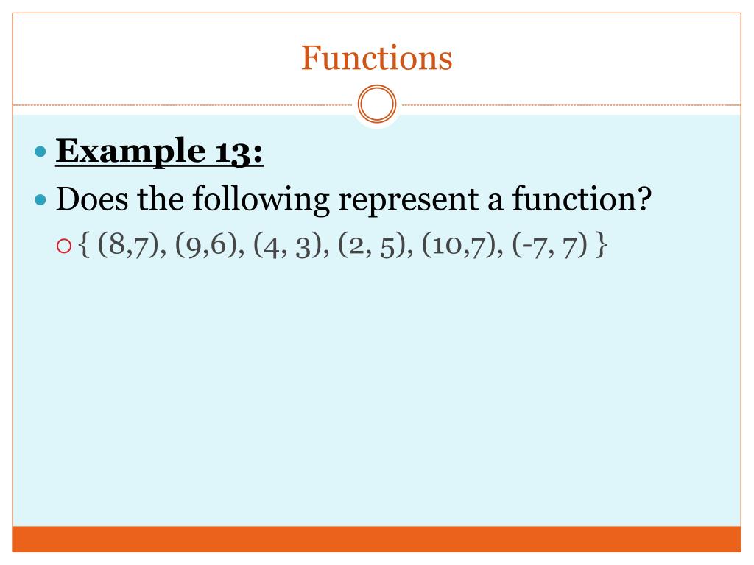Viewport: 754px width, 565px height.
Task: Select the blue bullet beside 'Does the following'
Action: pos(41,199)
